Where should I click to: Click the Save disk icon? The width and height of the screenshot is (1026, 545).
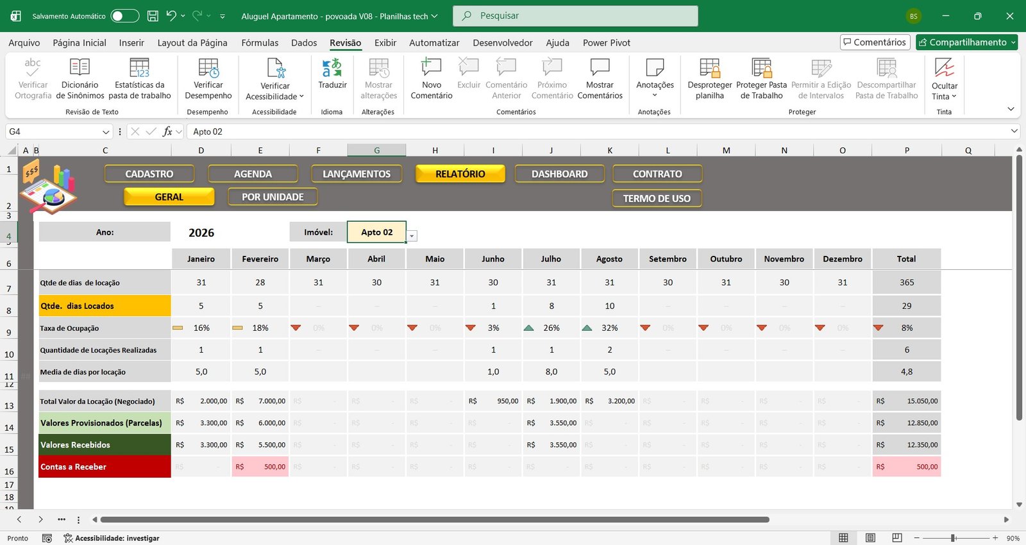tap(153, 16)
